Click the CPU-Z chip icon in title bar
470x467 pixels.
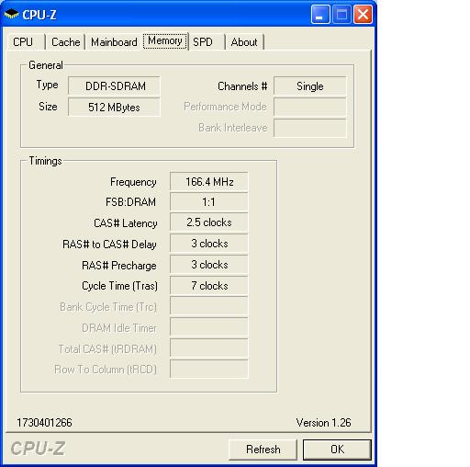click(x=11, y=14)
